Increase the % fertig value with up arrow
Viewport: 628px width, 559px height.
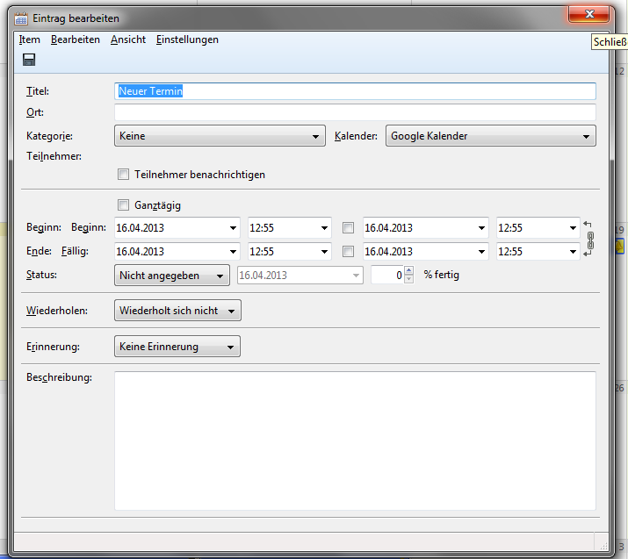pyautogui.click(x=408, y=270)
